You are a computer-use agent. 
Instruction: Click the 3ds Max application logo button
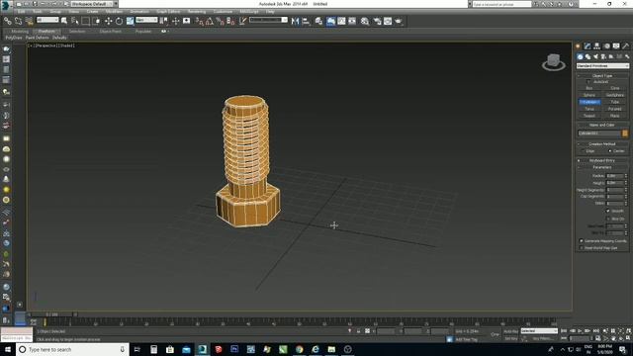[x=5, y=4]
